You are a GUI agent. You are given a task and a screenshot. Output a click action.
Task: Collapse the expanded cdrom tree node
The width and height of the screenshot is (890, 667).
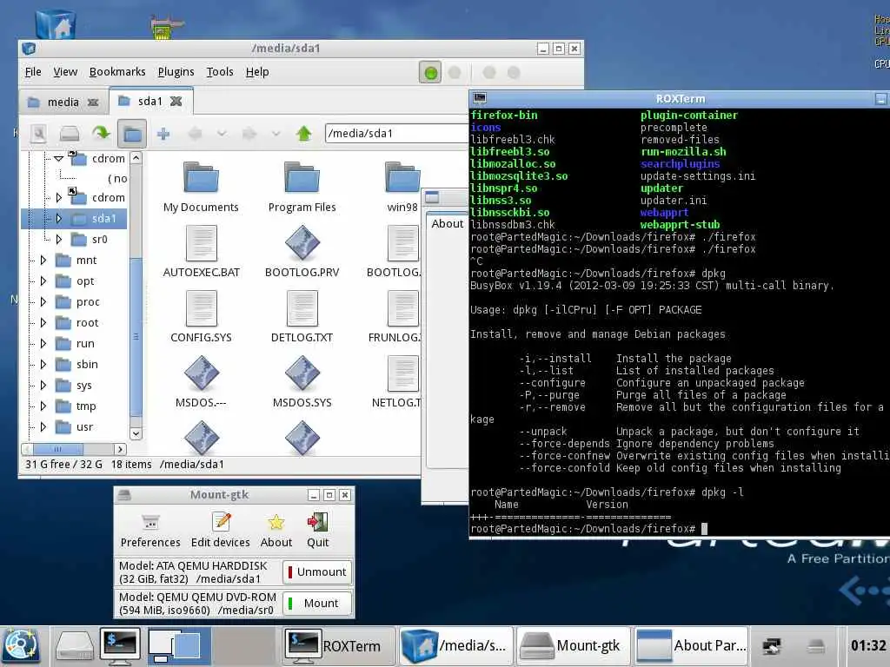point(58,159)
